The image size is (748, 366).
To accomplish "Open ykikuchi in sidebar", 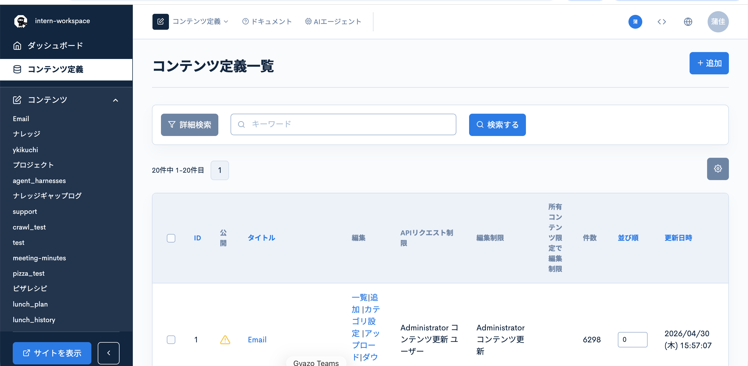I will tap(25, 150).
